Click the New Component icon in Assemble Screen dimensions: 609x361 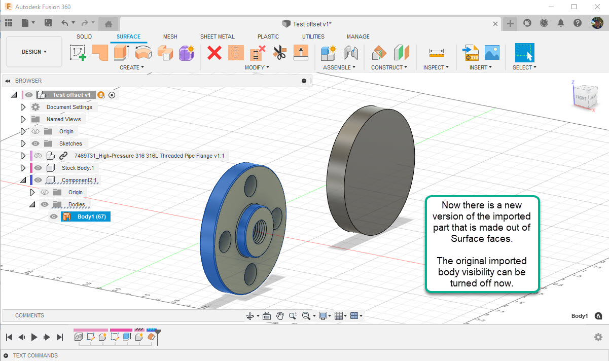(329, 52)
